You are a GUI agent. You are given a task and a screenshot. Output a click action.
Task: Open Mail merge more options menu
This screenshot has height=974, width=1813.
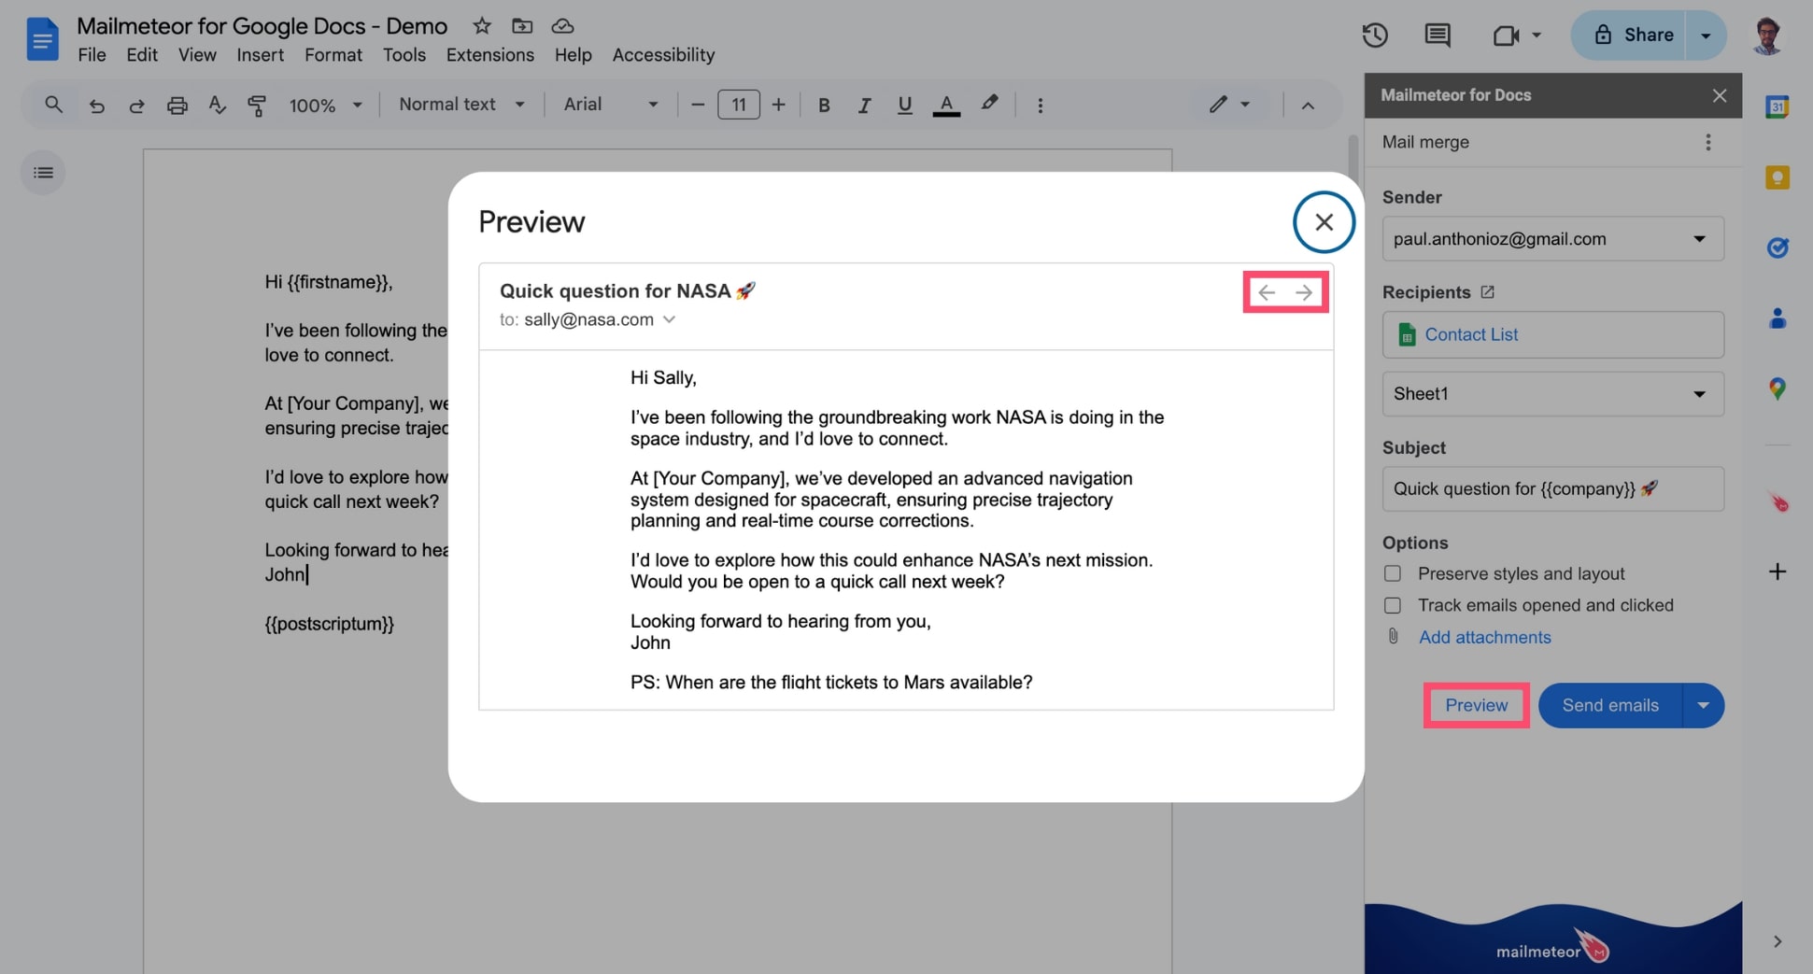coord(1708,142)
